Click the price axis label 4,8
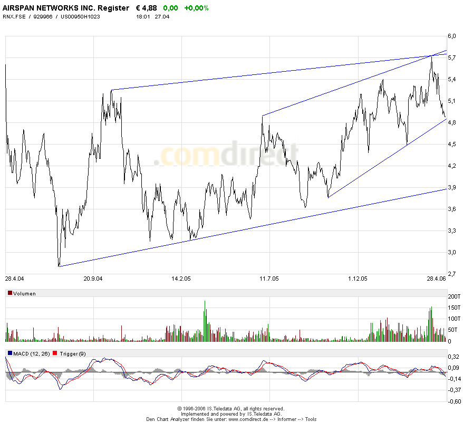This screenshot has height=422, width=463. click(x=452, y=122)
